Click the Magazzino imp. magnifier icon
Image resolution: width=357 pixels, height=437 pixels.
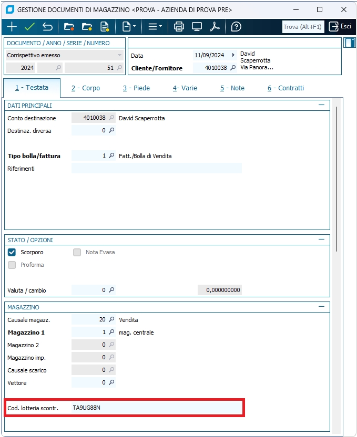coord(111,357)
